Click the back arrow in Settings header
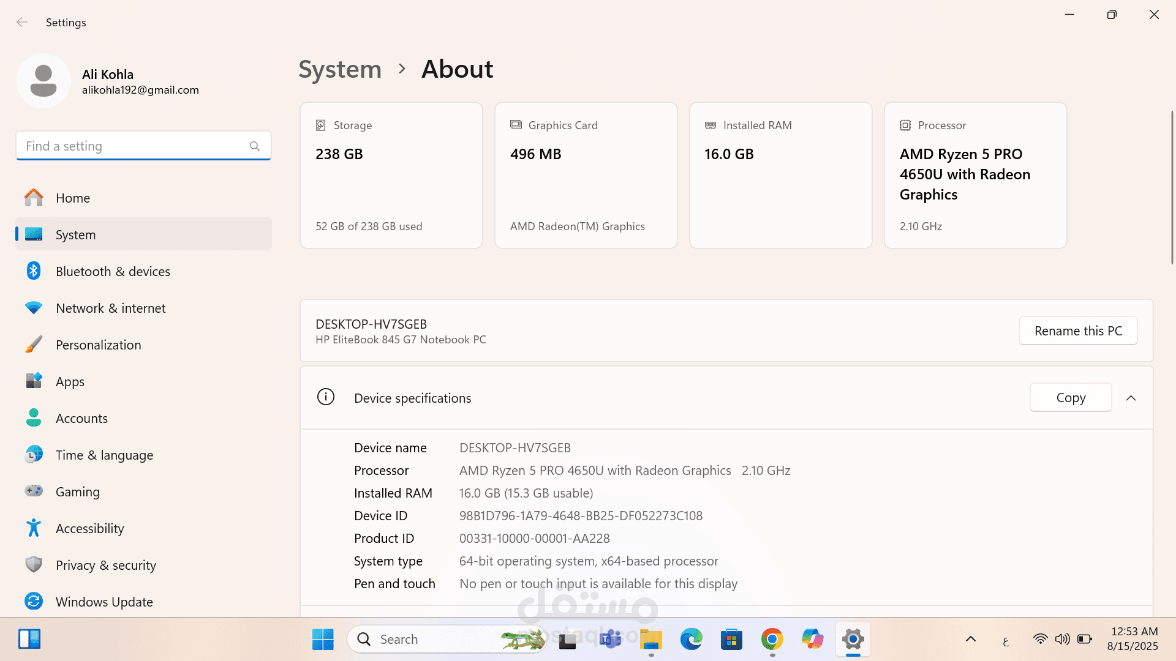1176x661 pixels. (22, 22)
